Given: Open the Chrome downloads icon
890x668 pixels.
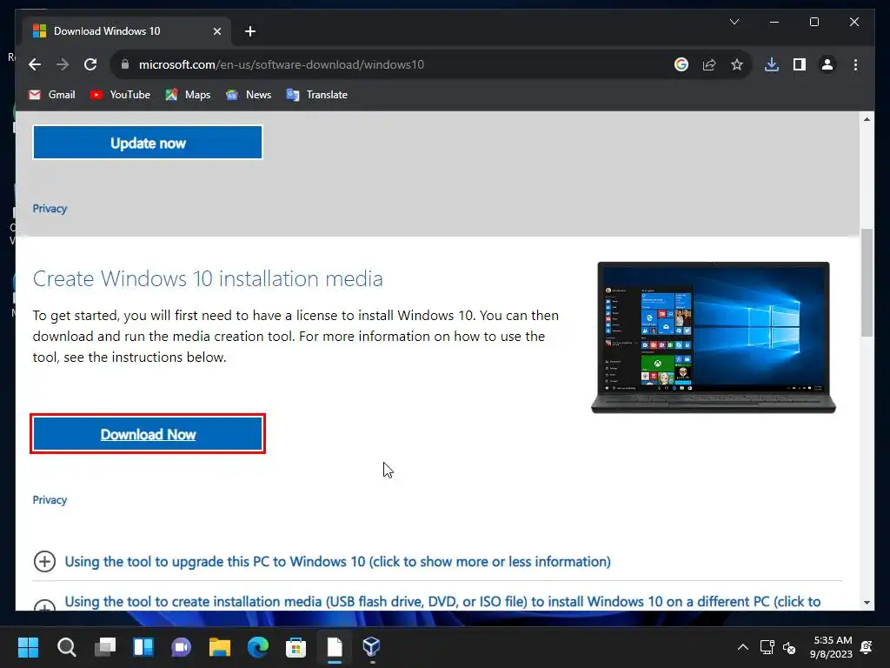Looking at the screenshot, I should (772, 64).
